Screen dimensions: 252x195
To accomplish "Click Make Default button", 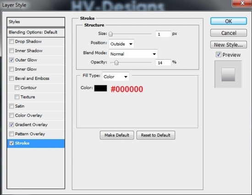I will click(x=117, y=135).
